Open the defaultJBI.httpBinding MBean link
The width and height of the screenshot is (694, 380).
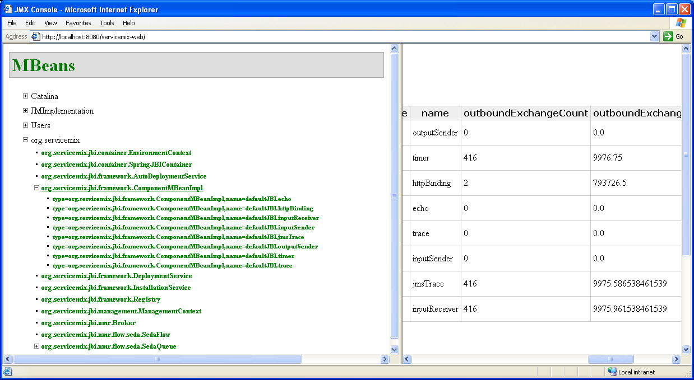click(x=183, y=209)
